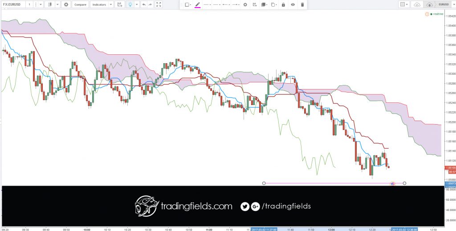Expand the Indicators dropdown arrow

(110, 4)
